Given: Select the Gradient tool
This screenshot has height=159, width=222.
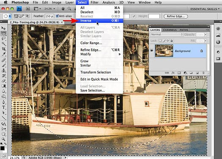Looking at the screenshot, I should point(3,86).
